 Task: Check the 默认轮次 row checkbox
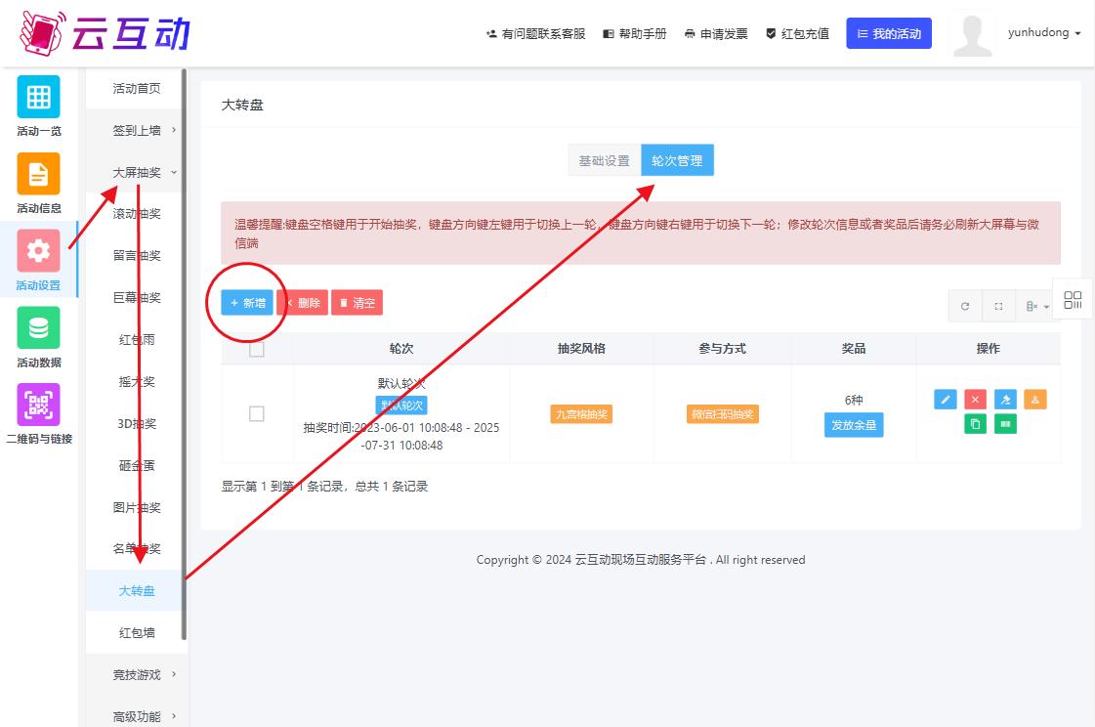pyautogui.click(x=257, y=413)
